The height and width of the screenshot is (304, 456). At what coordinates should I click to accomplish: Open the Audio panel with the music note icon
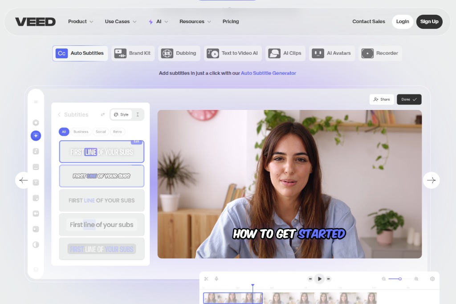[x=36, y=151]
